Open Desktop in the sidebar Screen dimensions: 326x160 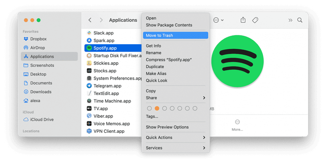click(35, 74)
